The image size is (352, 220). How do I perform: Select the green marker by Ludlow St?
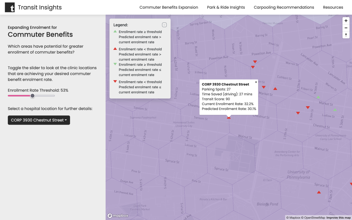click(x=335, y=110)
